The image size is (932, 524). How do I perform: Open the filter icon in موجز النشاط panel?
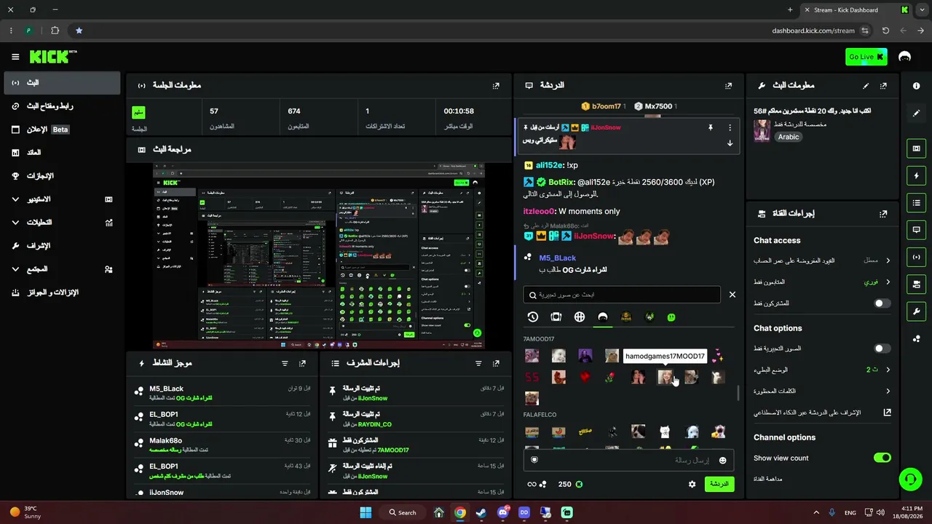pyautogui.click(x=285, y=363)
